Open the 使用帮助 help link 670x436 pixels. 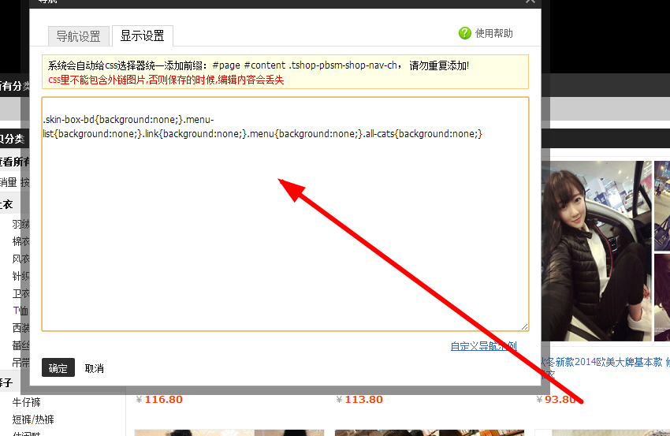(493, 33)
